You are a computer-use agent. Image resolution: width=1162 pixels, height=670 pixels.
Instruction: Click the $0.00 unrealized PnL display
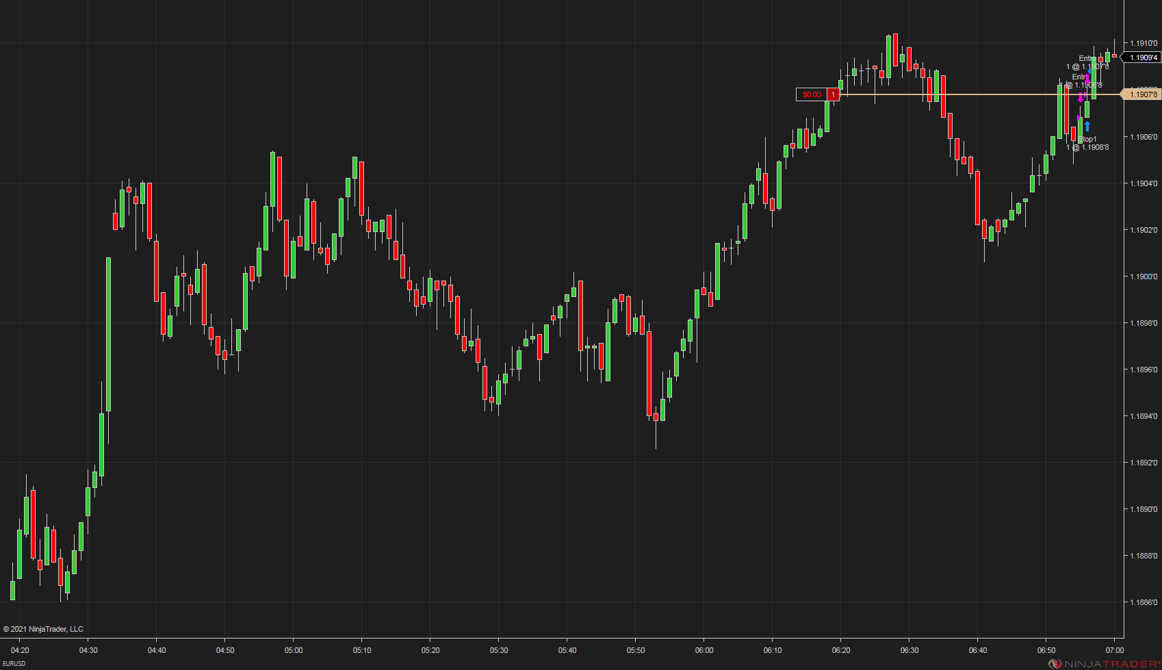pyautogui.click(x=812, y=94)
